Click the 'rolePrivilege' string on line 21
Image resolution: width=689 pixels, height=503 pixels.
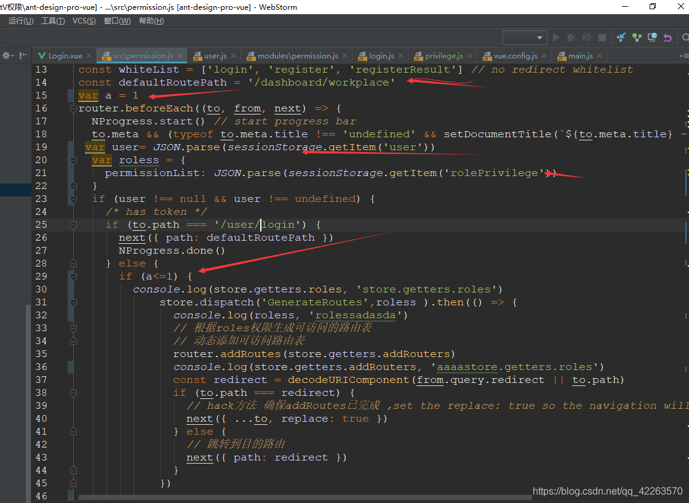(494, 173)
